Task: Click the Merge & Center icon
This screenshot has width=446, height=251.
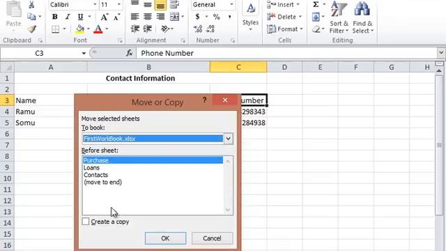Action: coord(174,17)
